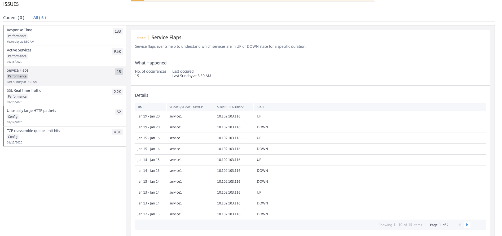The image size is (502, 236).
Task: Select the Service Flaps issue
Action: [x=64, y=76]
